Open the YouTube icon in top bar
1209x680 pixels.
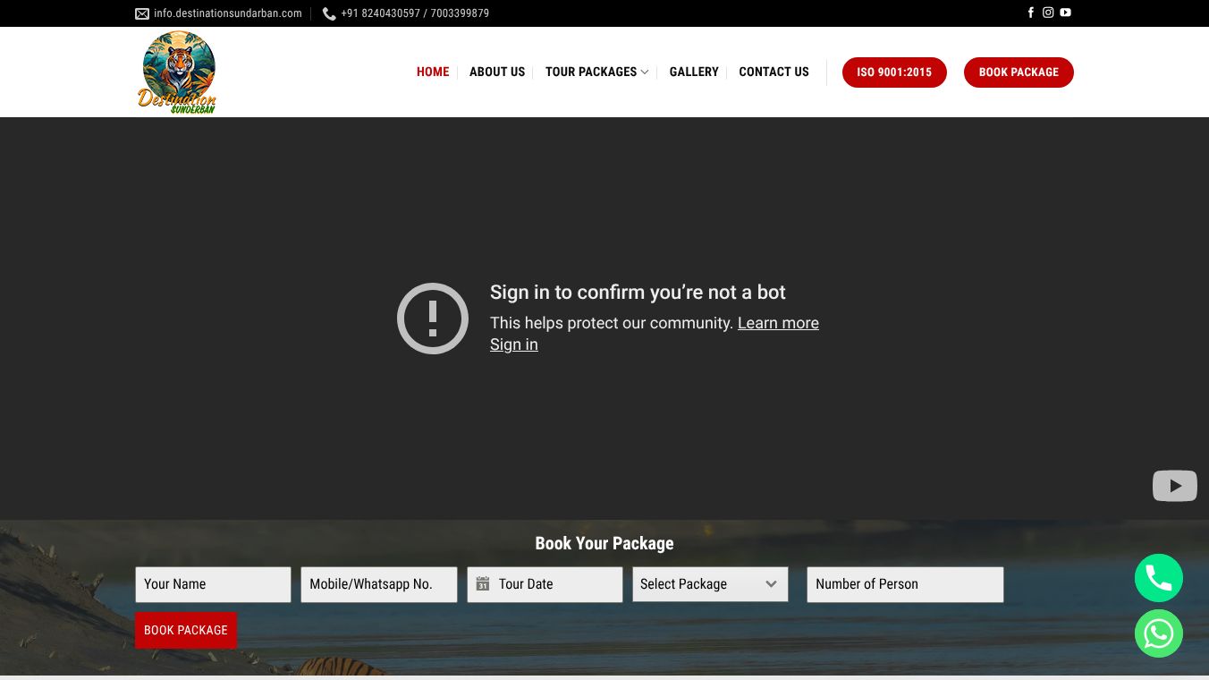tap(1065, 13)
